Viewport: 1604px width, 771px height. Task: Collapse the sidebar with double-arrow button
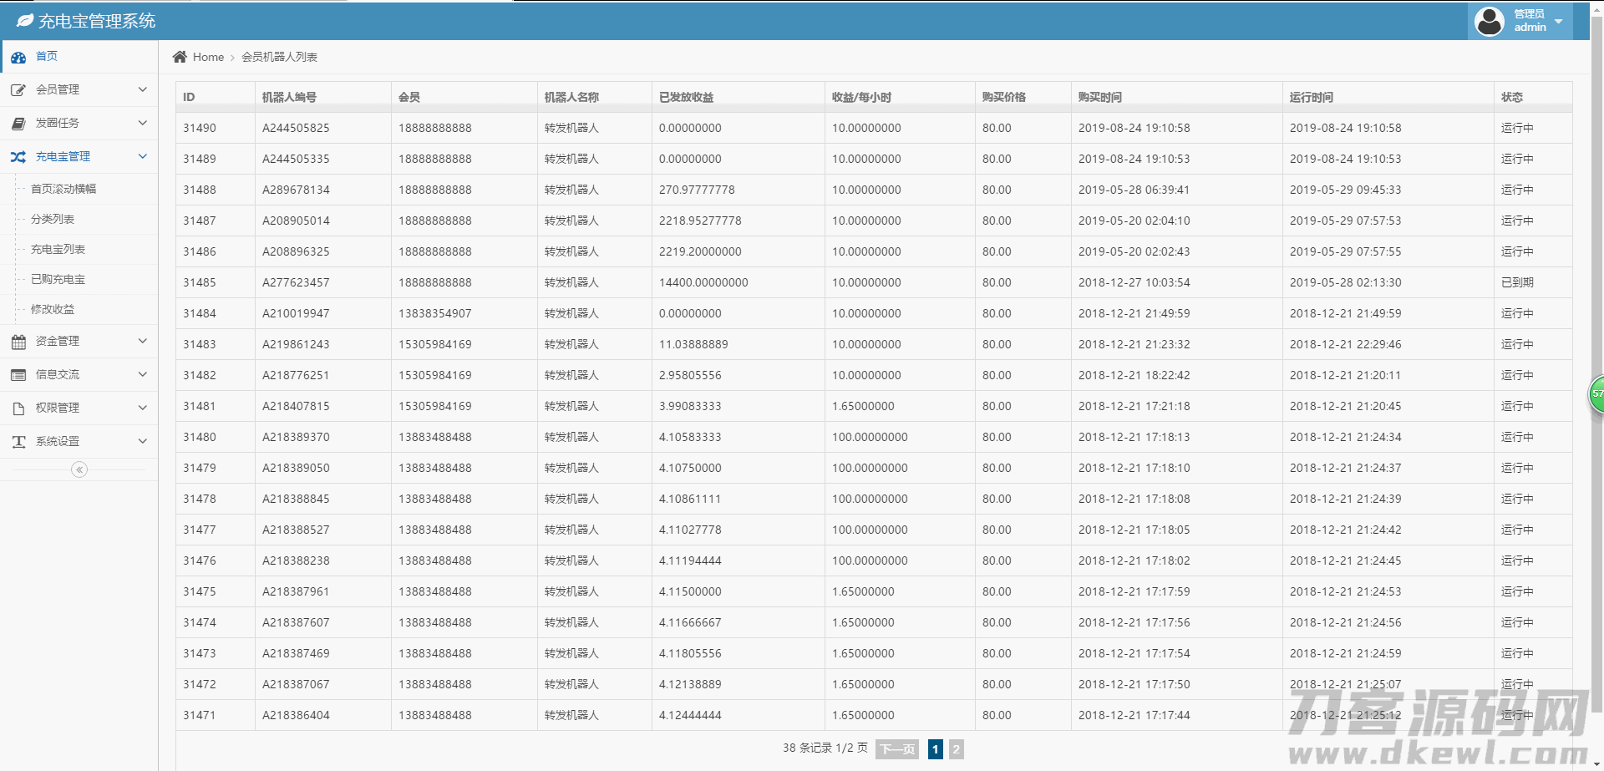tap(79, 469)
